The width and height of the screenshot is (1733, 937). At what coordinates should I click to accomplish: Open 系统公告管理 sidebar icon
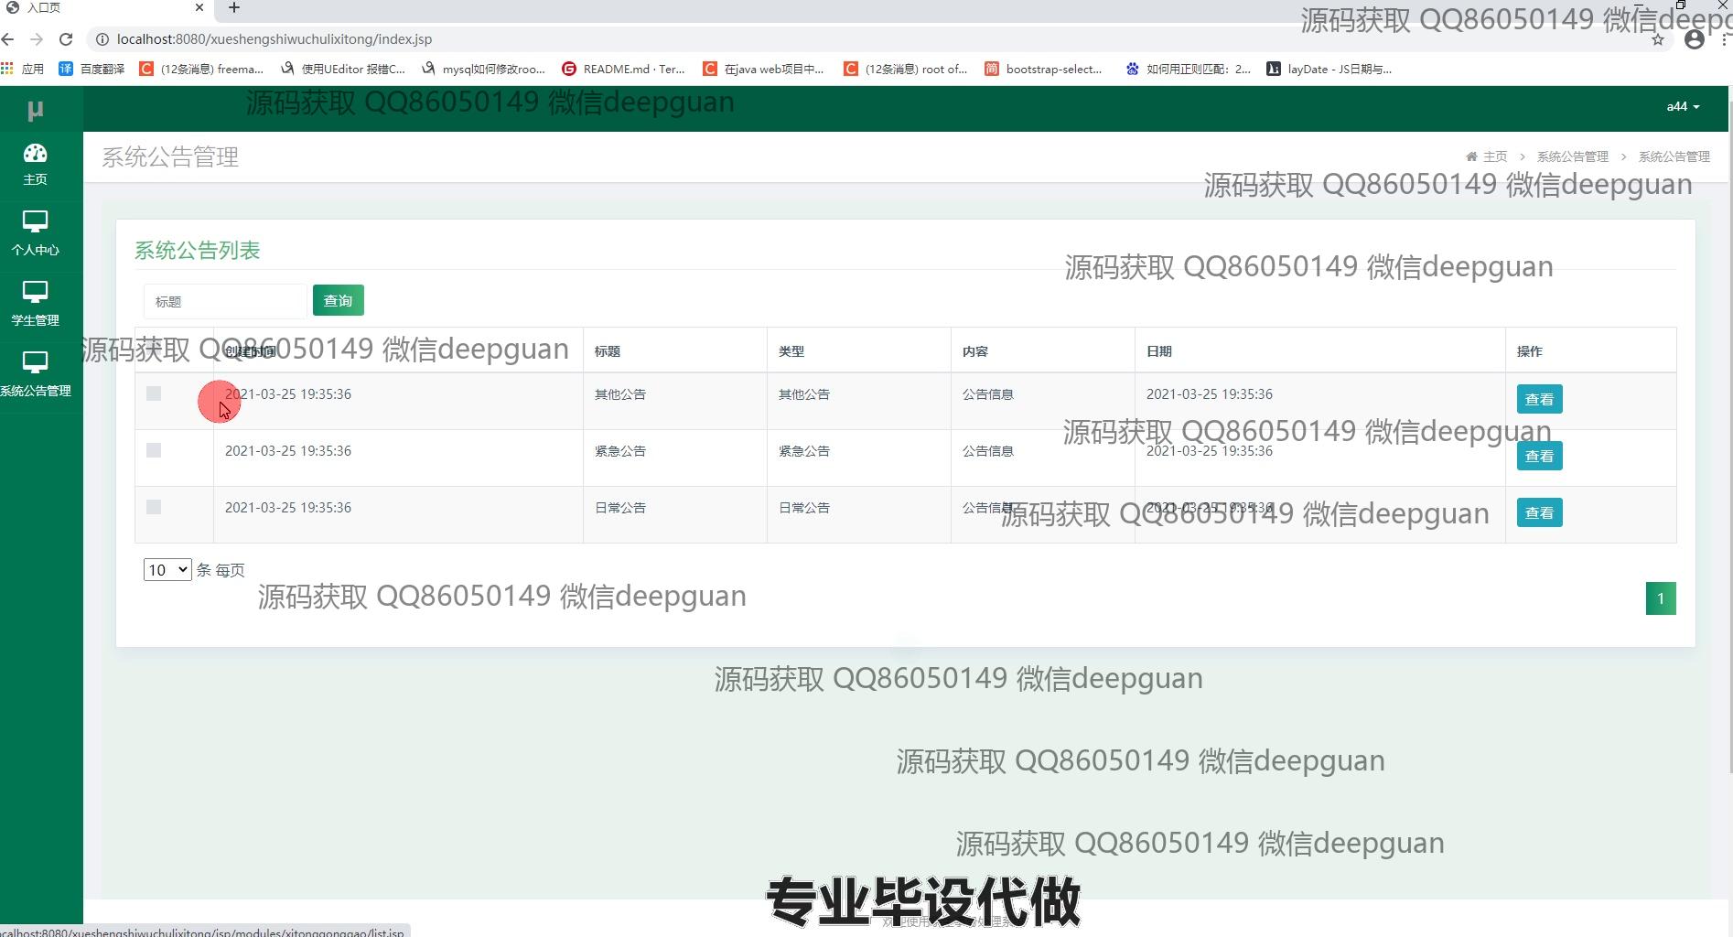[x=35, y=363]
